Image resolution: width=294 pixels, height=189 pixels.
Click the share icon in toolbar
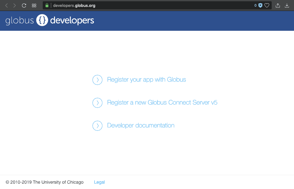(278, 5)
